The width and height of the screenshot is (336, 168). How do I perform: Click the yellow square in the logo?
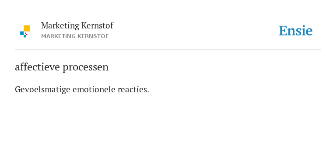click(x=27, y=28)
